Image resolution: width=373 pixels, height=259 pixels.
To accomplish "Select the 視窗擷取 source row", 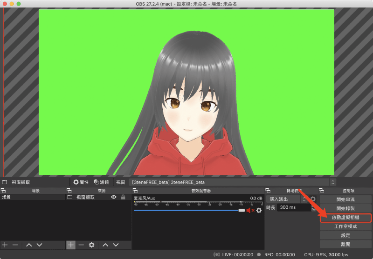I will [x=98, y=197].
